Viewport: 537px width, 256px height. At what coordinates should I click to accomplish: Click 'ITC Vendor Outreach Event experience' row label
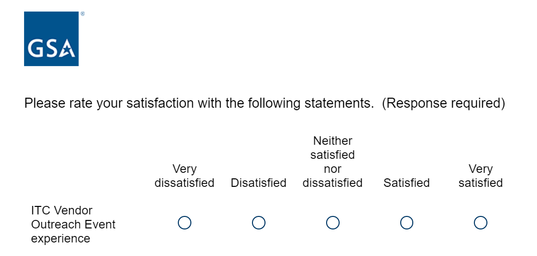click(x=73, y=224)
